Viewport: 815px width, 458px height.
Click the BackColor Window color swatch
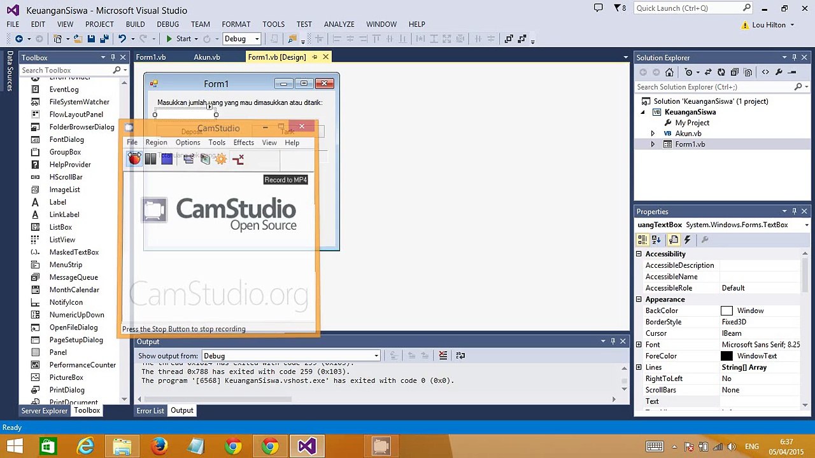point(726,310)
